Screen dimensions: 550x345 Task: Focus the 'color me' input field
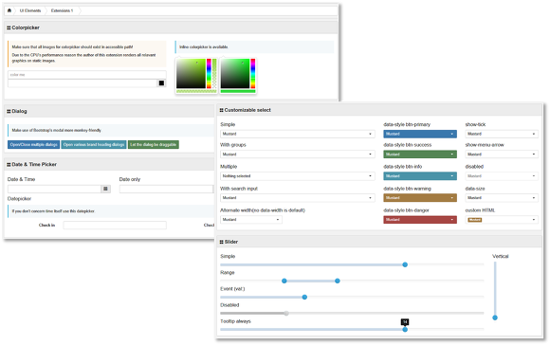click(87, 74)
